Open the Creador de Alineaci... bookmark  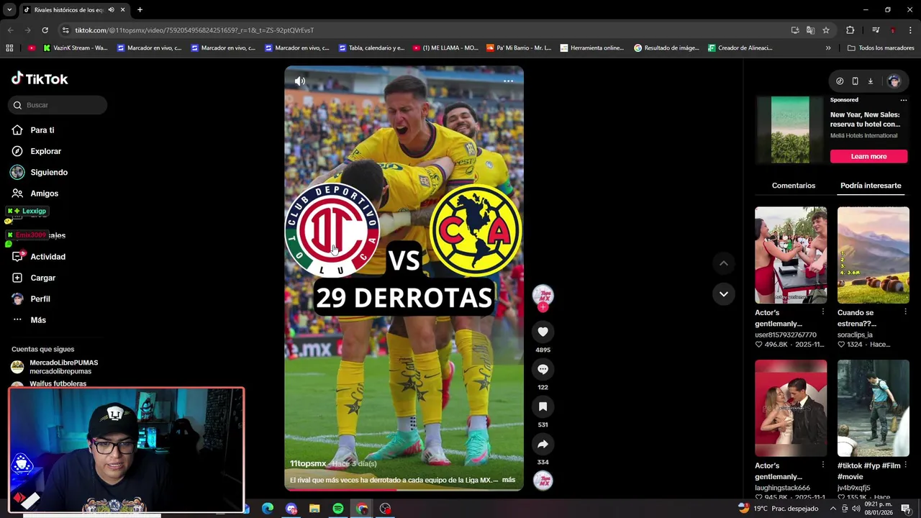(x=740, y=48)
